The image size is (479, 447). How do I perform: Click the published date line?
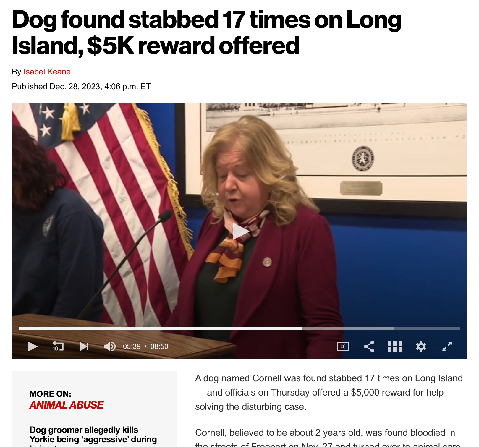click(x=81, y=87)
